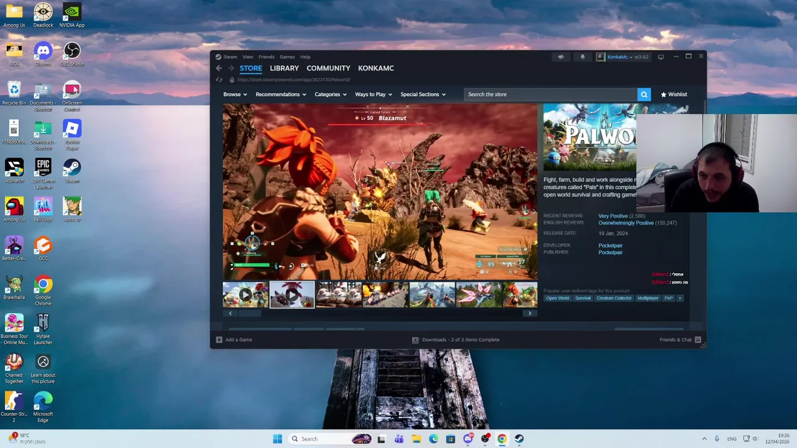Launch Discord from the desktop

pyautogui.click(x=43, y=55)
